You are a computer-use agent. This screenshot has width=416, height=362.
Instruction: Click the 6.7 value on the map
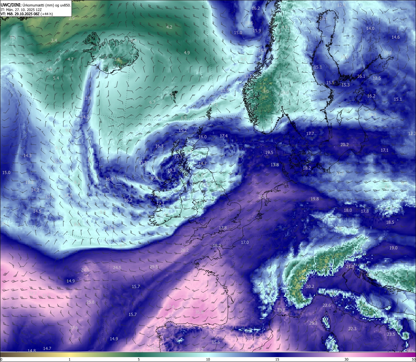tap(152, 103)
